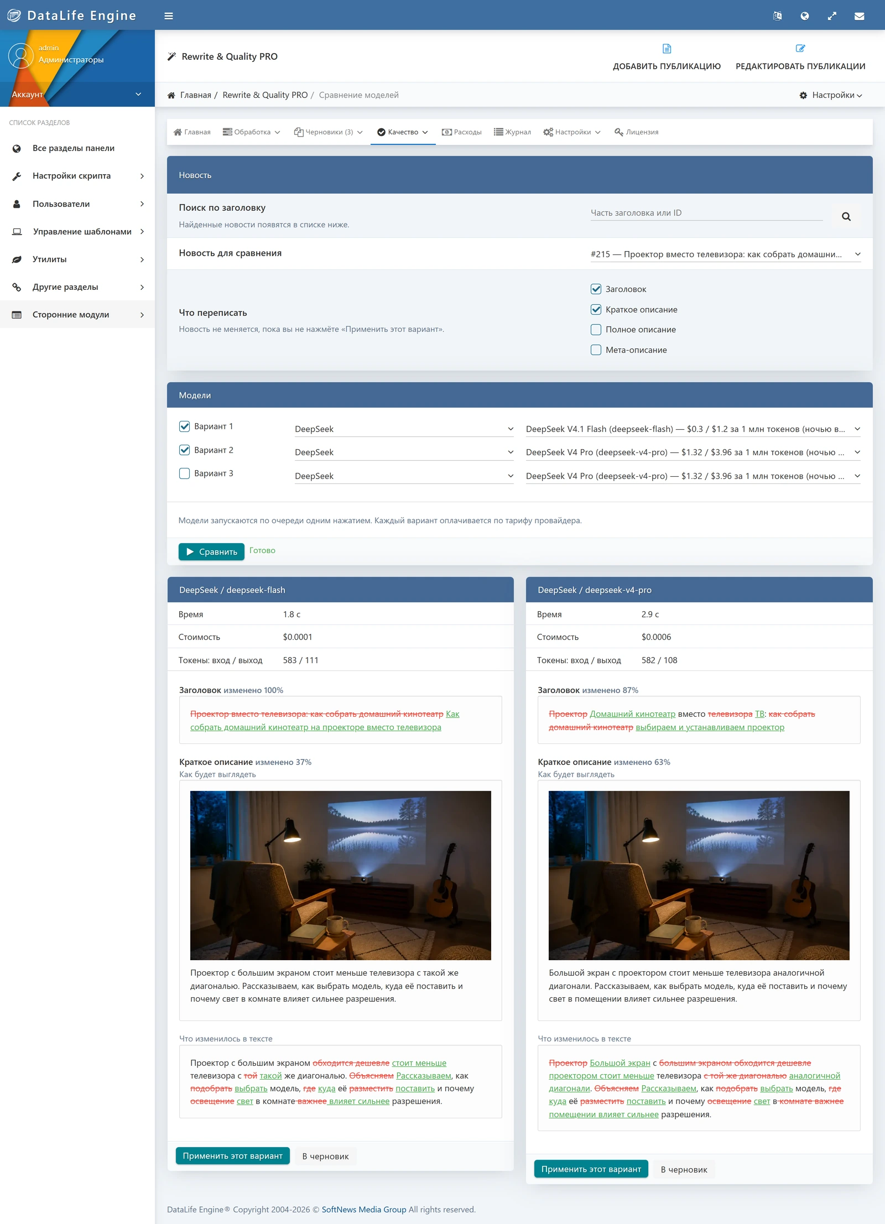Click the Главная breadcrumb link

click(195, 95)
